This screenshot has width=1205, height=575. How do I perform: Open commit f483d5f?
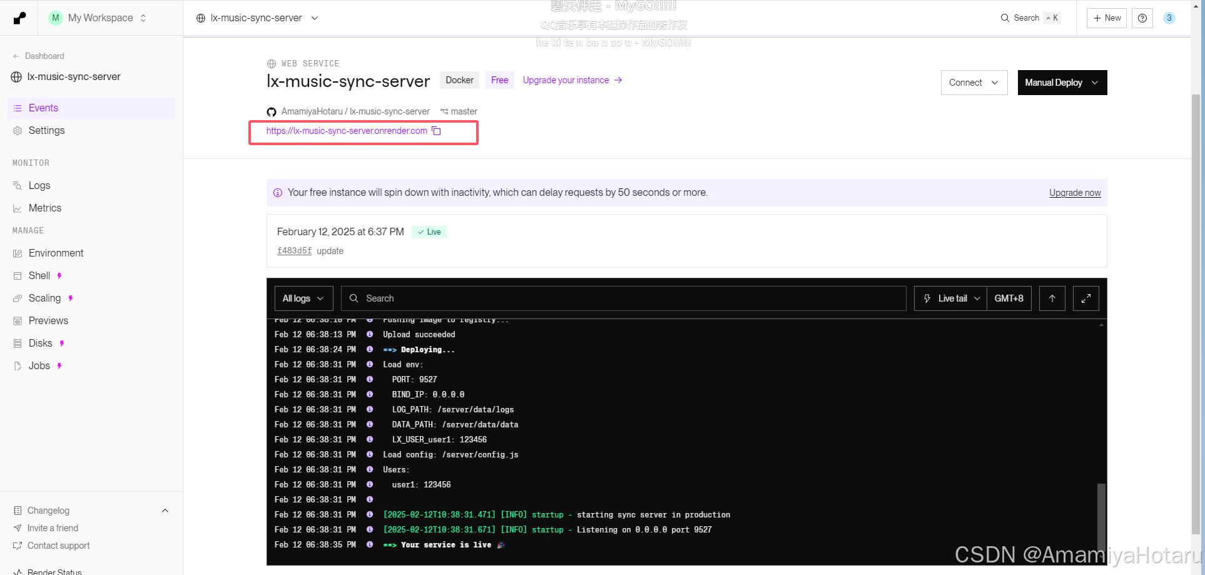point(294,250)
